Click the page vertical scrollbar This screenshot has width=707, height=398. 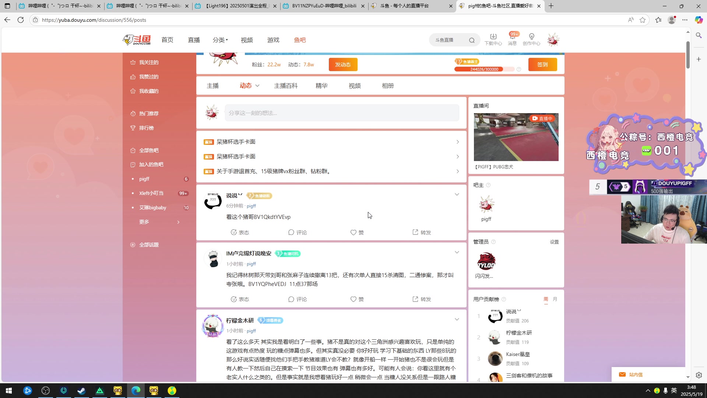tap(687, 55)
